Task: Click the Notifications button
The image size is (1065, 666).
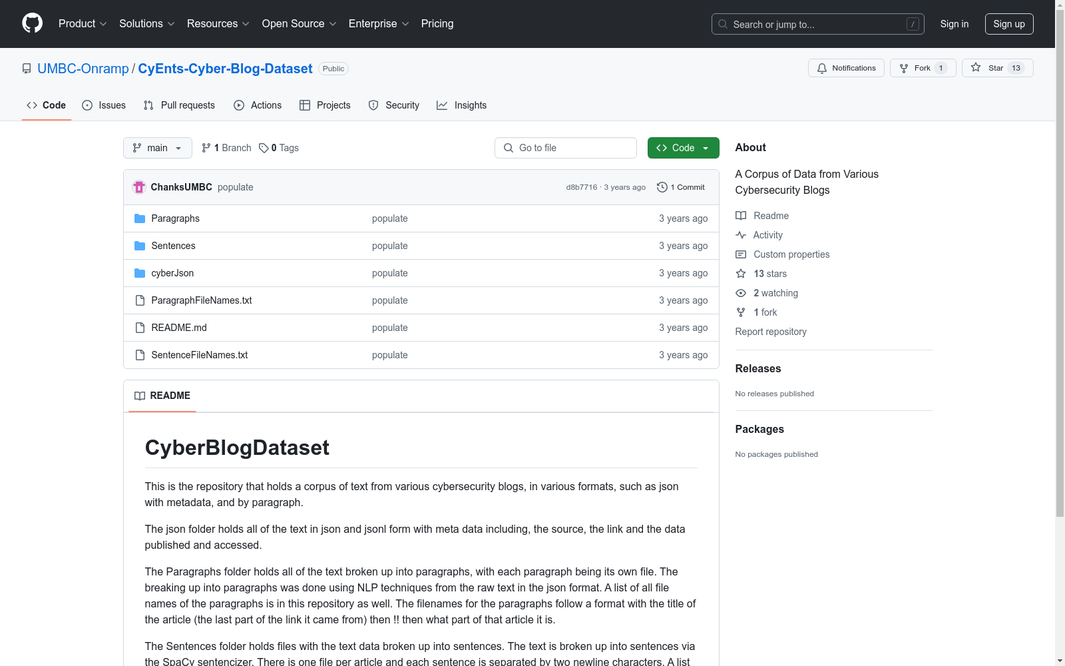Action: tap(846, 68)
